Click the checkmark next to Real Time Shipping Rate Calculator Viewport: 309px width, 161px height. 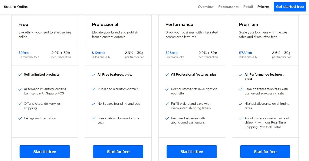pyautogui.click(x=241, y=118)
